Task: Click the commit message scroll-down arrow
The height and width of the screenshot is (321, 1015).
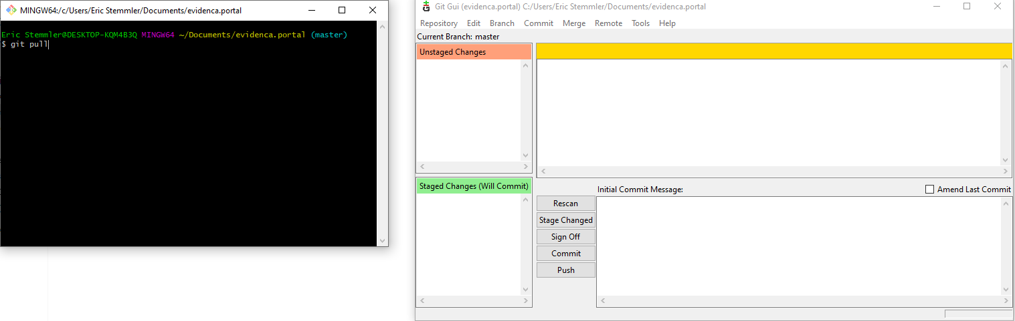Action: [x=1006, y=290]
